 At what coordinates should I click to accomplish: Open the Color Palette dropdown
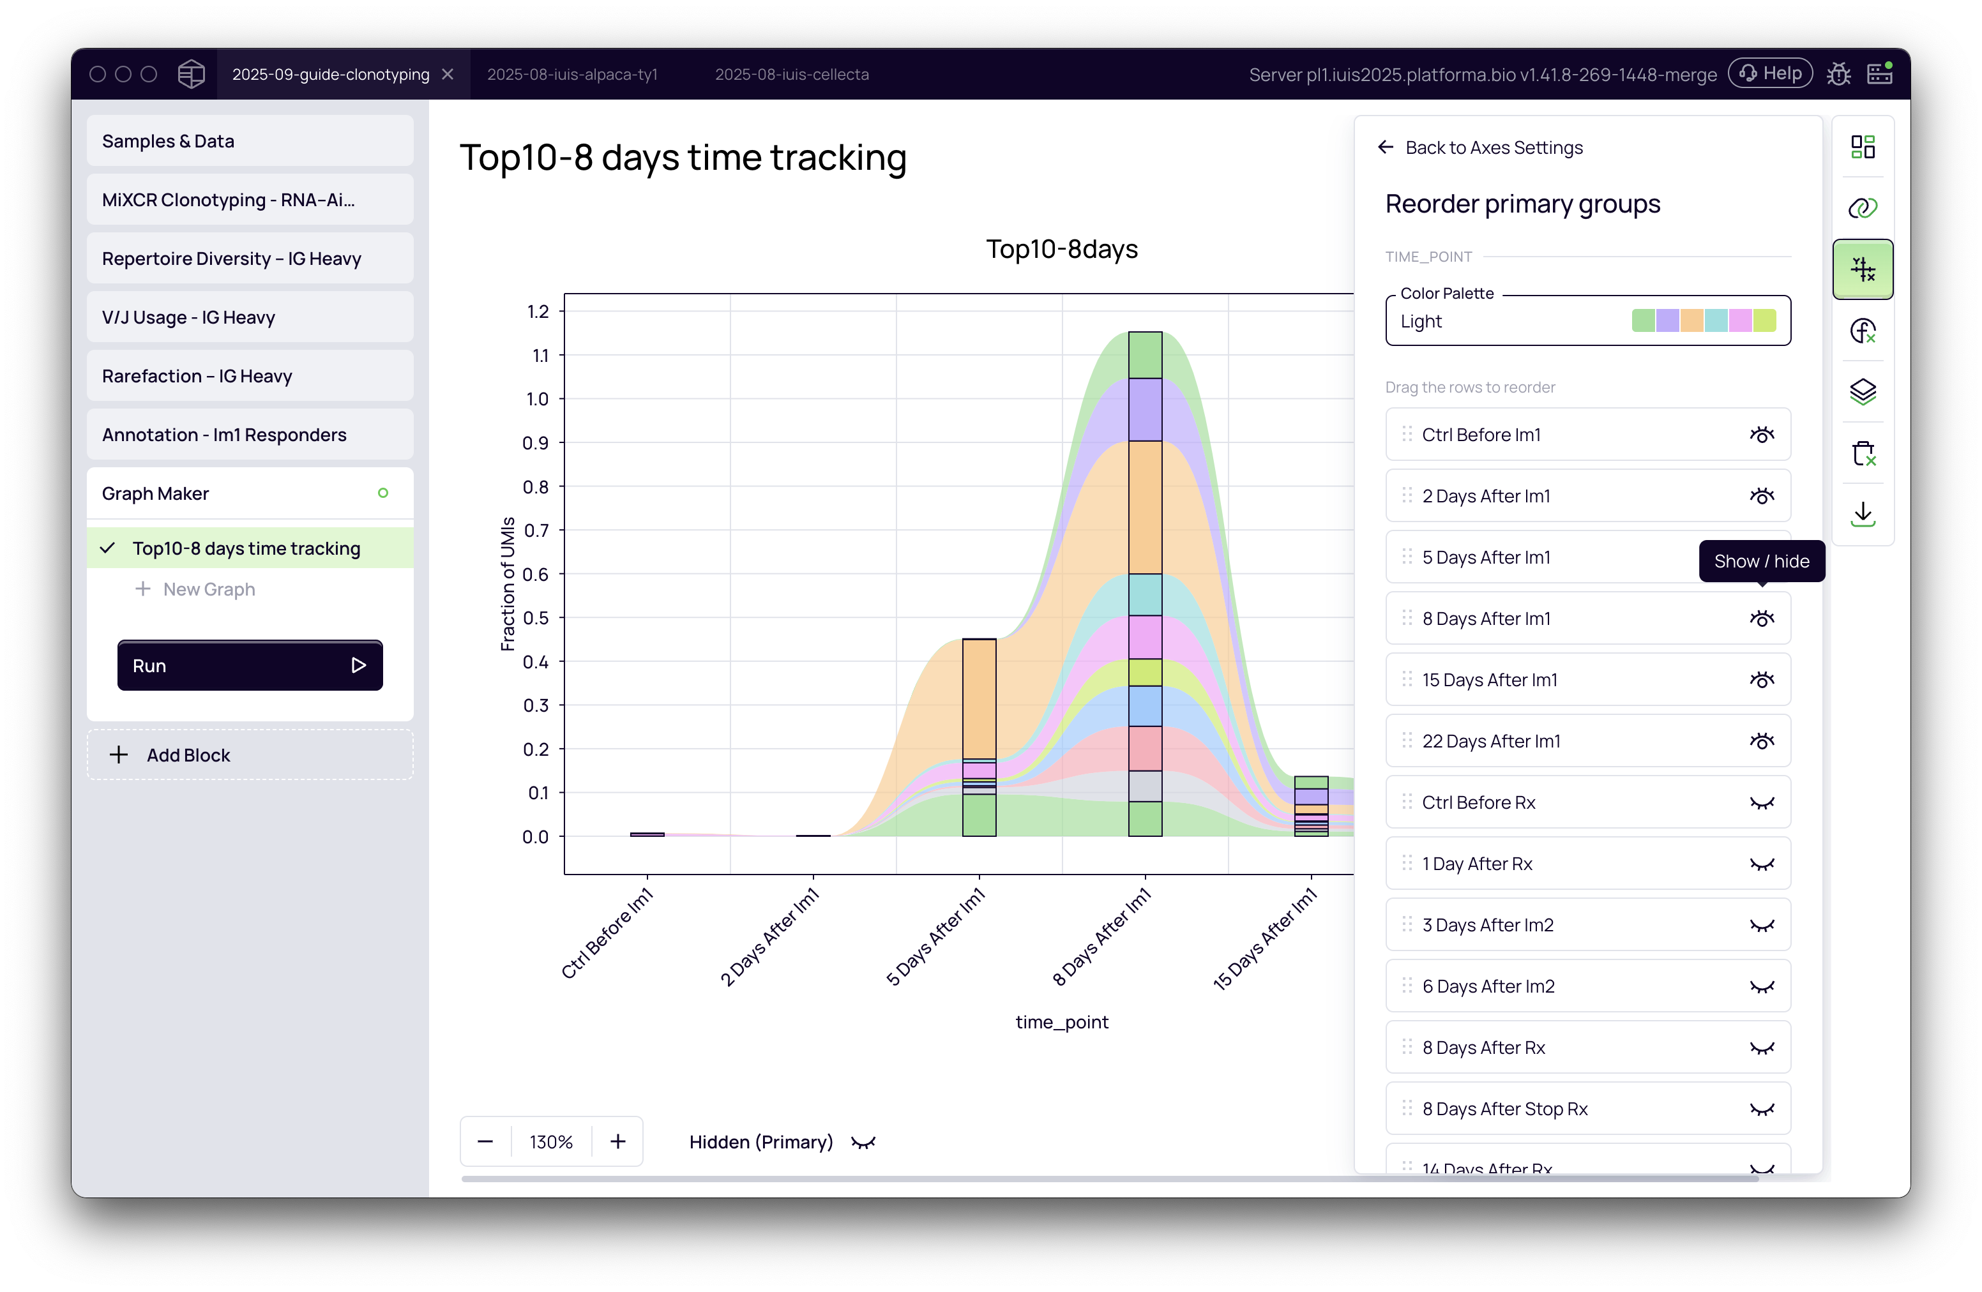point(1587,321)
